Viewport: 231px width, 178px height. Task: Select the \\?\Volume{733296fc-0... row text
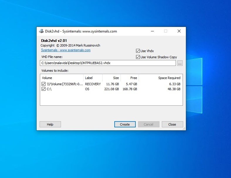click(x=65, y=84)
